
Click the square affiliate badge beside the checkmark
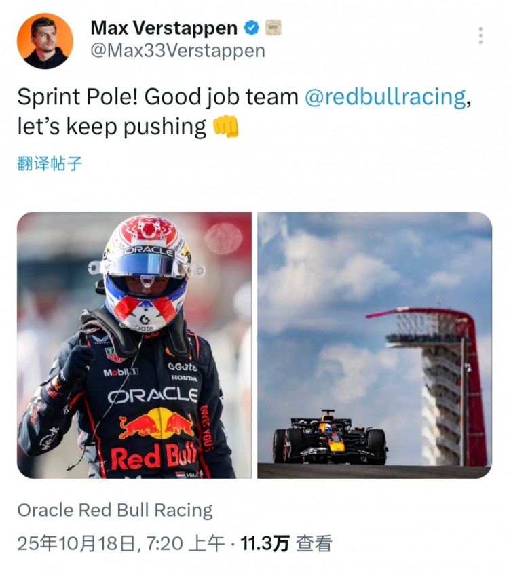tap(273, 28)
